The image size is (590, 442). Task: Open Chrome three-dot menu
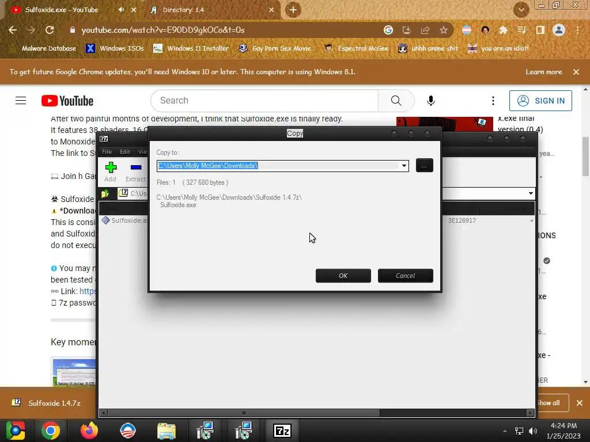tap(577, 30)
